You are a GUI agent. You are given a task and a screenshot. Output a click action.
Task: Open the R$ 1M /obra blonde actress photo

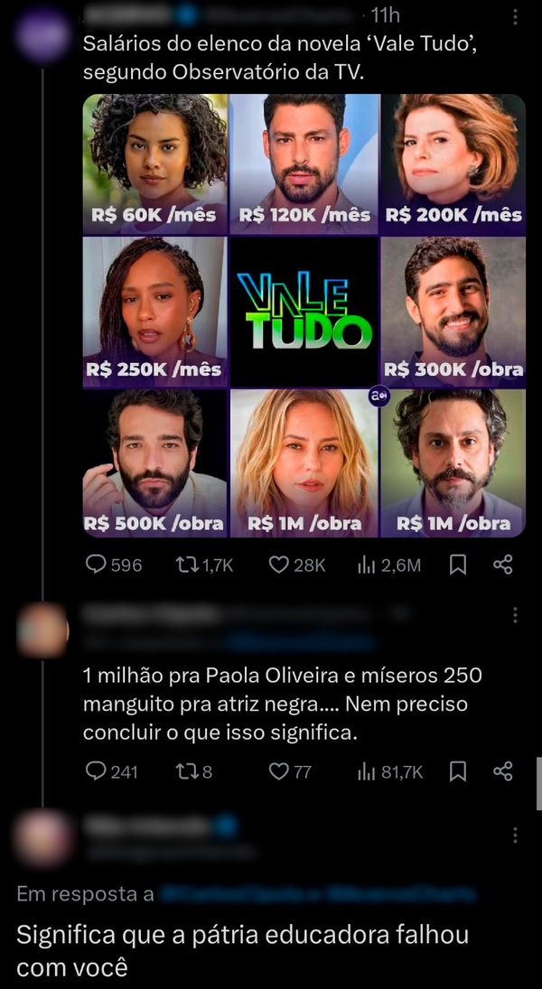coord(304,463)
